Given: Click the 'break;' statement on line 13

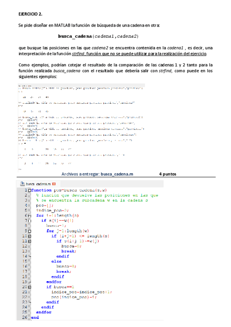Looking at the screenshot, I should [x=69, y=251].
